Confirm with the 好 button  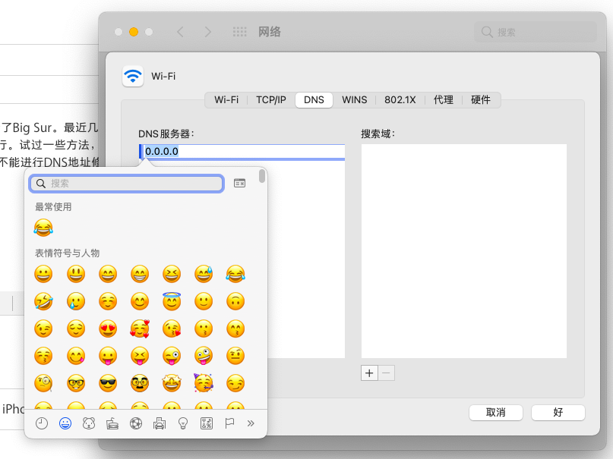[558, 412]
